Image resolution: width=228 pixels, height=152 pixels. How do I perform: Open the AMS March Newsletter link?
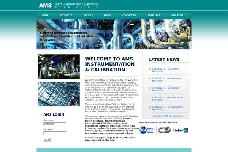166,70
